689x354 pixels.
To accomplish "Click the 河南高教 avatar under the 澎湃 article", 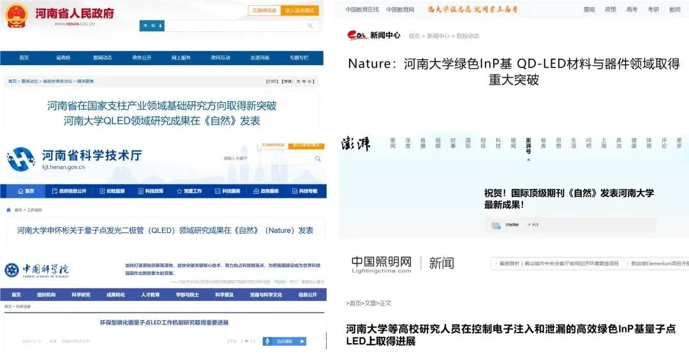I will [x=496, y=225].
